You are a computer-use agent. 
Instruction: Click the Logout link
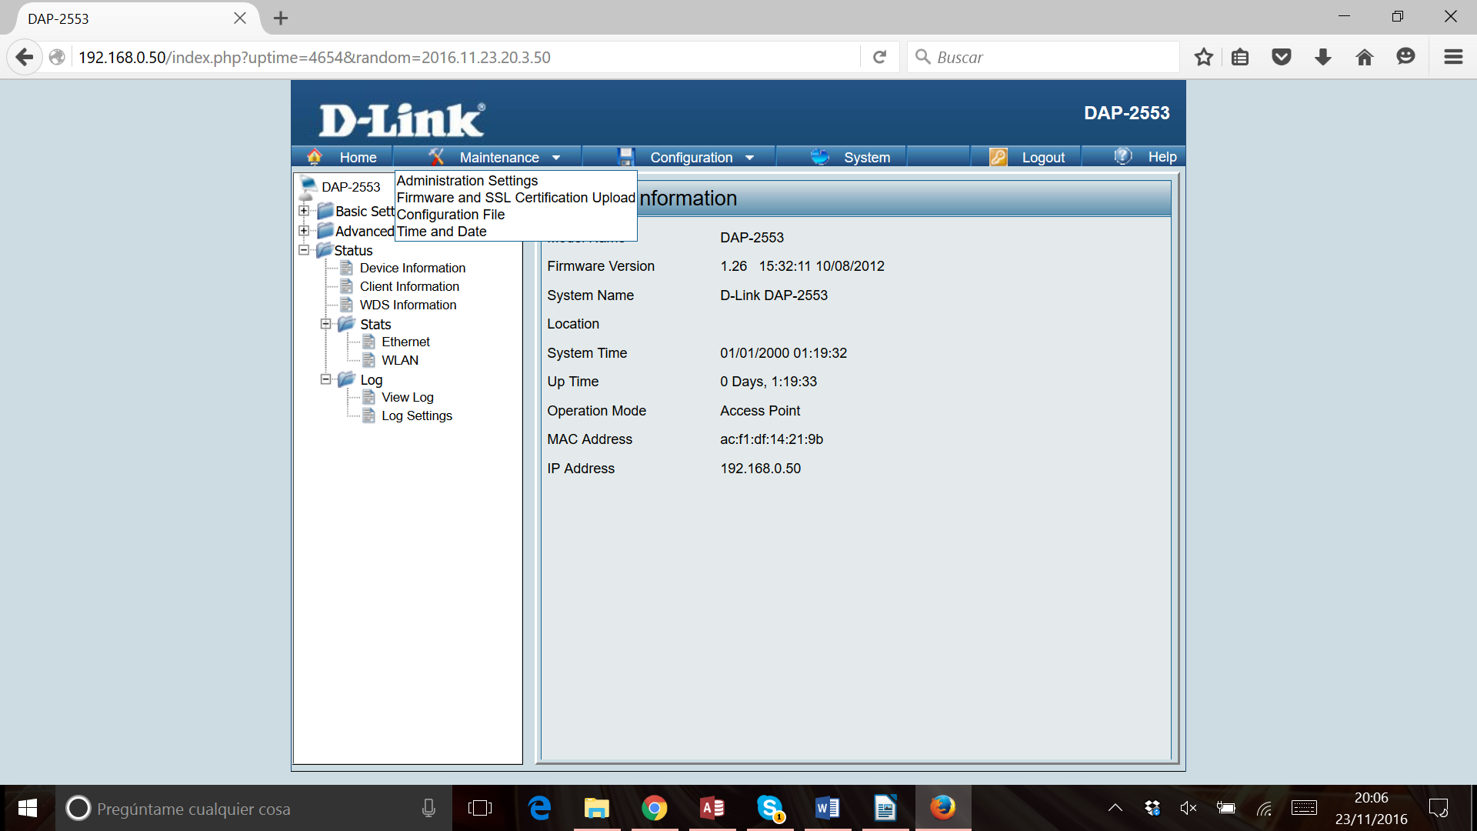(x=1043, y=158)
